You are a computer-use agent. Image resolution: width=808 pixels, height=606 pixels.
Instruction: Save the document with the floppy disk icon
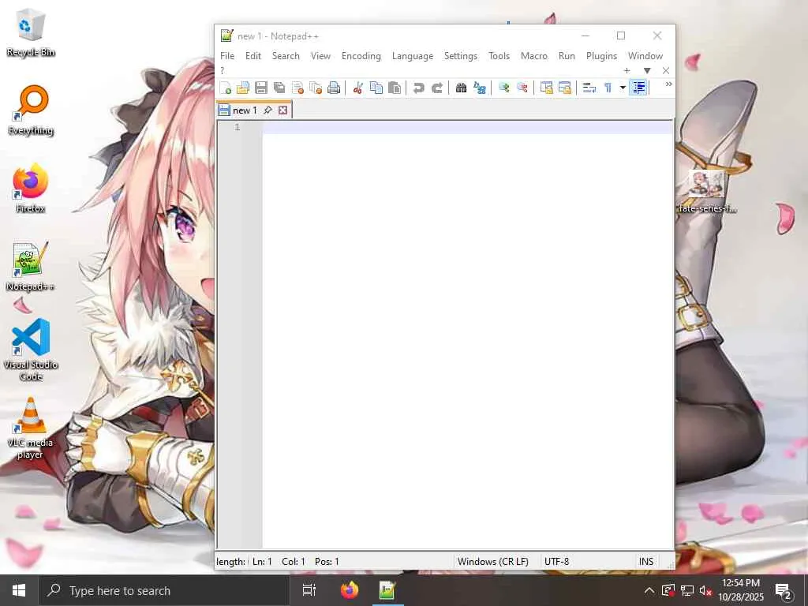point(260,88)
